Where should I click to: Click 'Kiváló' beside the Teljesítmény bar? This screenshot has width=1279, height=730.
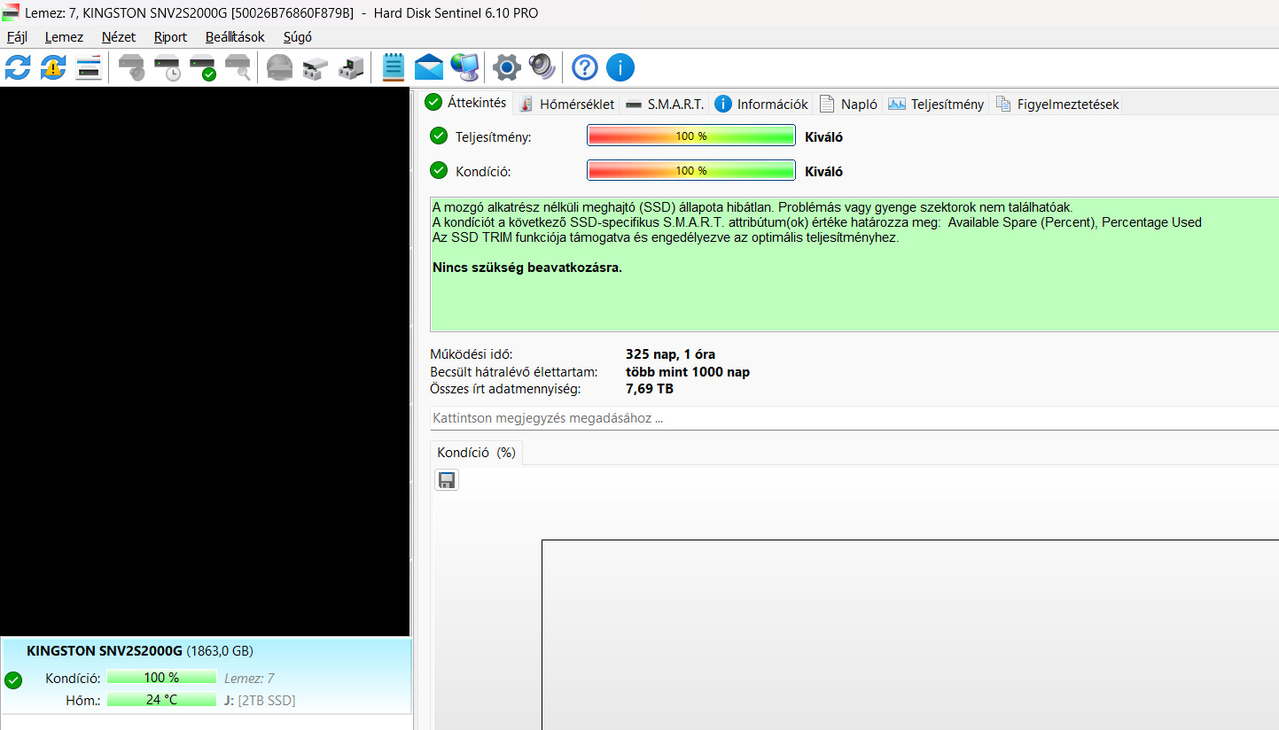pos(823,136)
